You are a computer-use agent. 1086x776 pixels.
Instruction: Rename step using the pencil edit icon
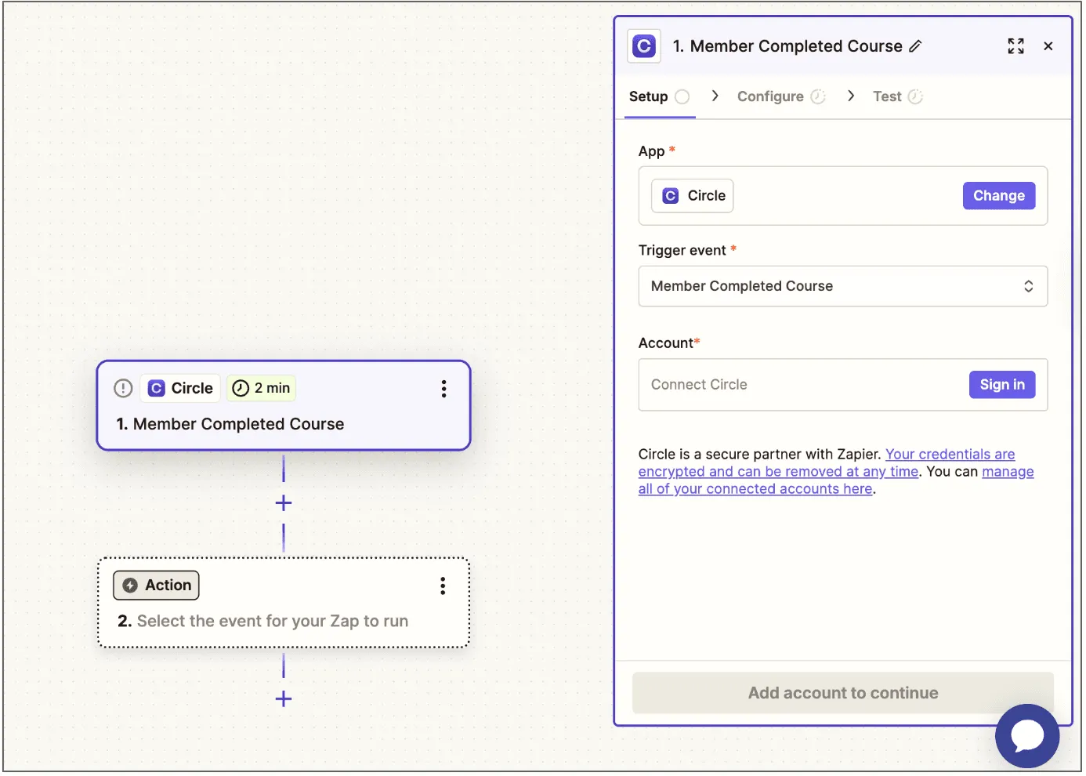(x=915, y=46)
